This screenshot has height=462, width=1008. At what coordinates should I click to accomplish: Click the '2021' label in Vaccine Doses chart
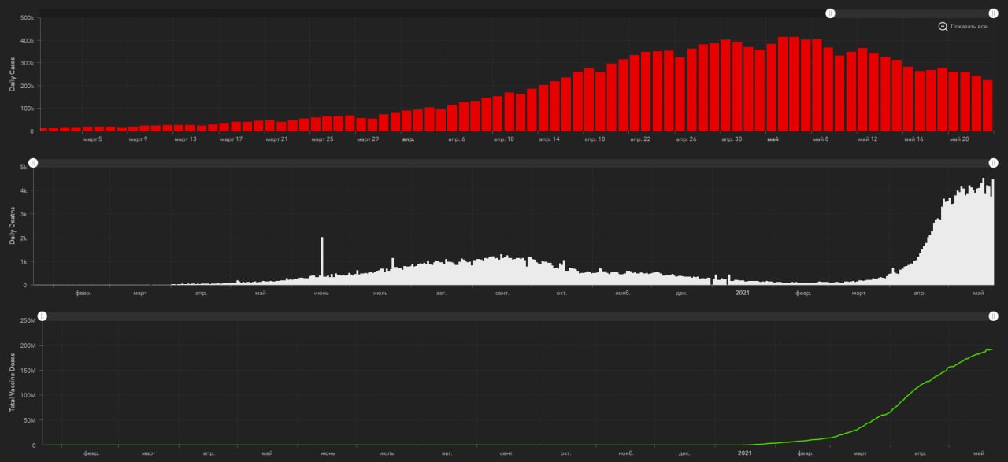click(746, 453)
